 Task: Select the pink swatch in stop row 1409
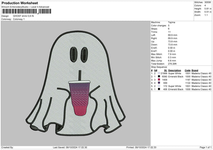pyautogui.click(x=159, y=80)
